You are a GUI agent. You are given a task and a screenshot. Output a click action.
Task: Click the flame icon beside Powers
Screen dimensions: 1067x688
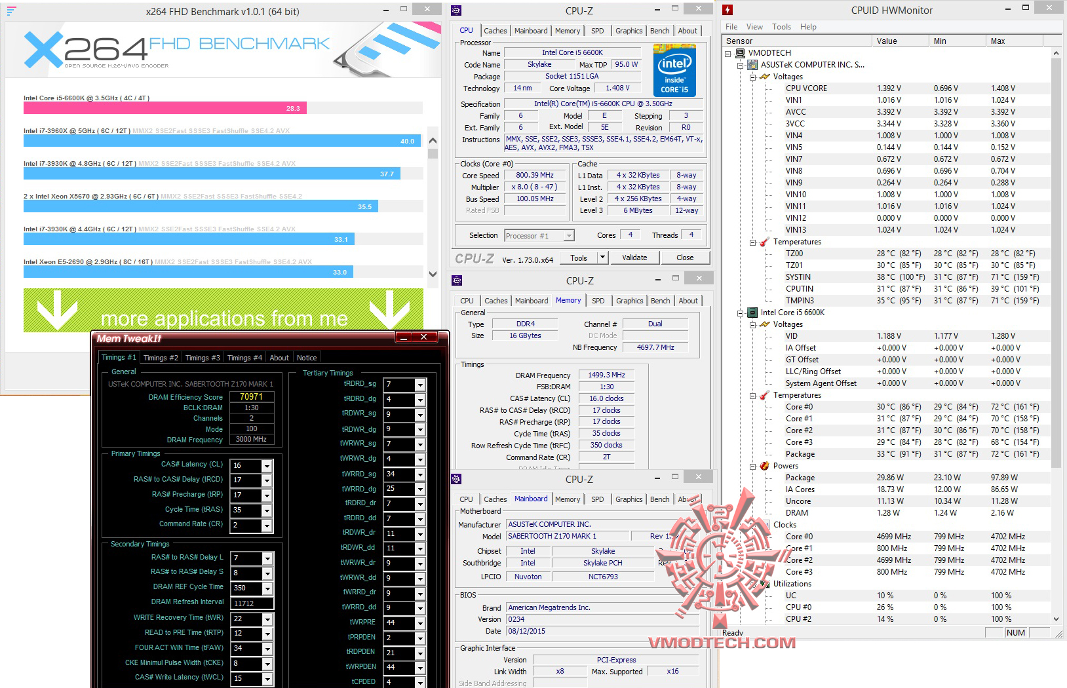[x=764, y=466]
